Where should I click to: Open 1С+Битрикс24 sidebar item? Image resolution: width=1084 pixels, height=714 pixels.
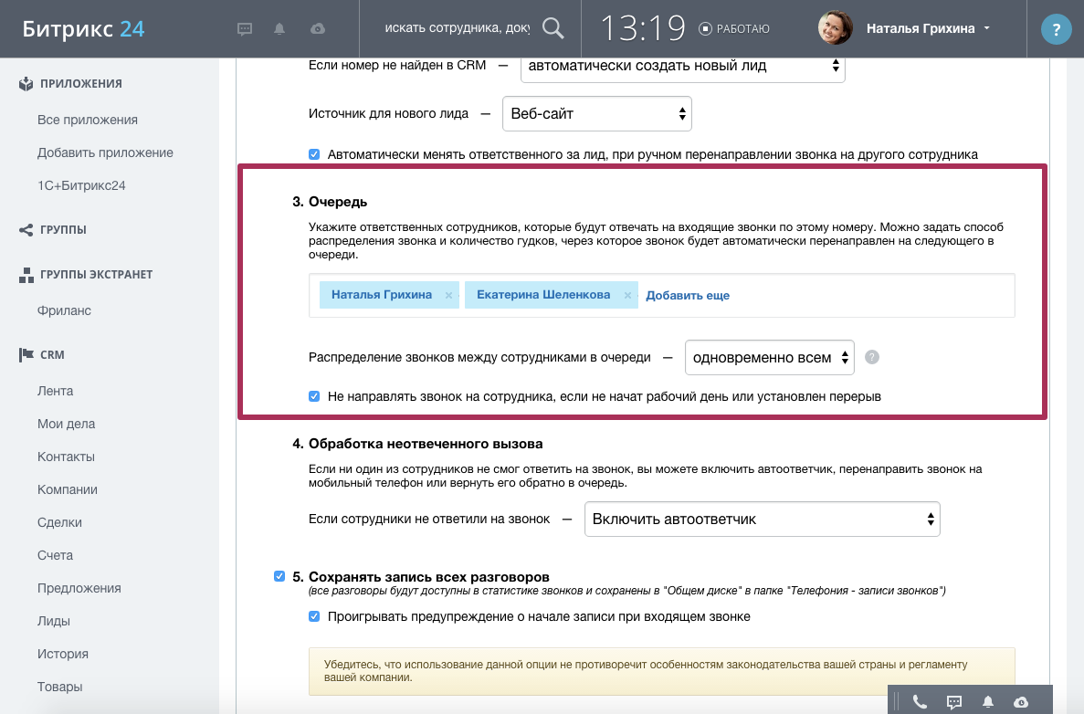tap(81, 185)
